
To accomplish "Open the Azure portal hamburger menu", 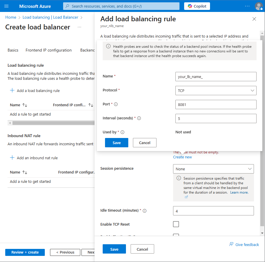I will point(6,6).
